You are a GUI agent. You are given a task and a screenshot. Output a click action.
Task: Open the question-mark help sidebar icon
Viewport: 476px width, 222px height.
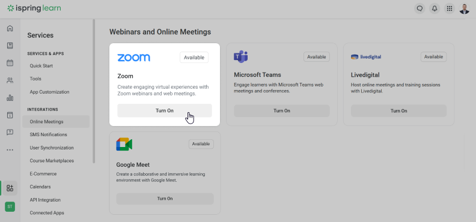coord(10,132)
